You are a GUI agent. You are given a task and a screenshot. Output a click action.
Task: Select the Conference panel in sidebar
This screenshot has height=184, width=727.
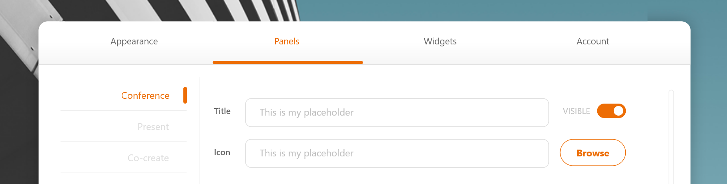pyautogui.click(x=145, y=96)
